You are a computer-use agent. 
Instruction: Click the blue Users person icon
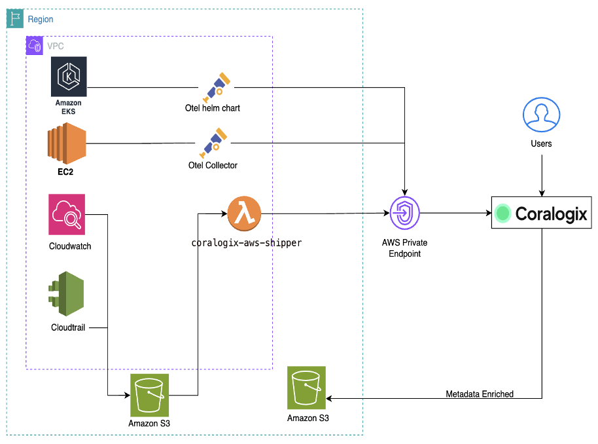click(x=541, y=115)
